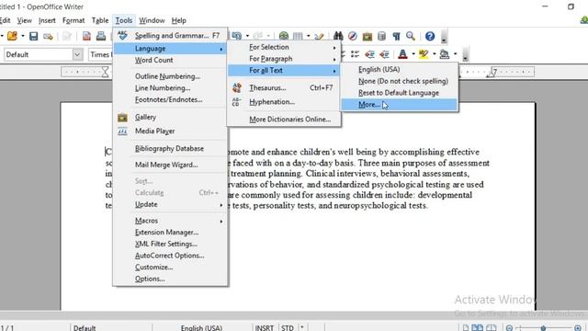
Task: Open Outline Numbering... entry
Action: (170, 76)
